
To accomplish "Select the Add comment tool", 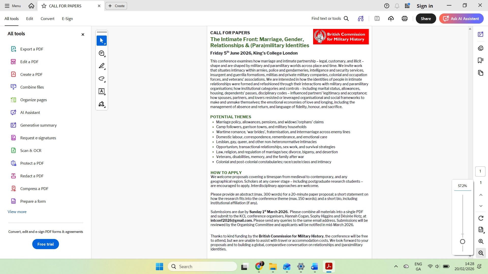I will tap(101, 53).
